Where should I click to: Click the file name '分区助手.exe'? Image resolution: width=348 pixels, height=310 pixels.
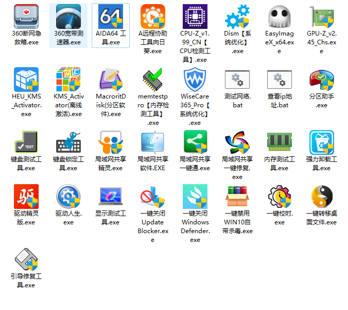[x=321, y=101]
